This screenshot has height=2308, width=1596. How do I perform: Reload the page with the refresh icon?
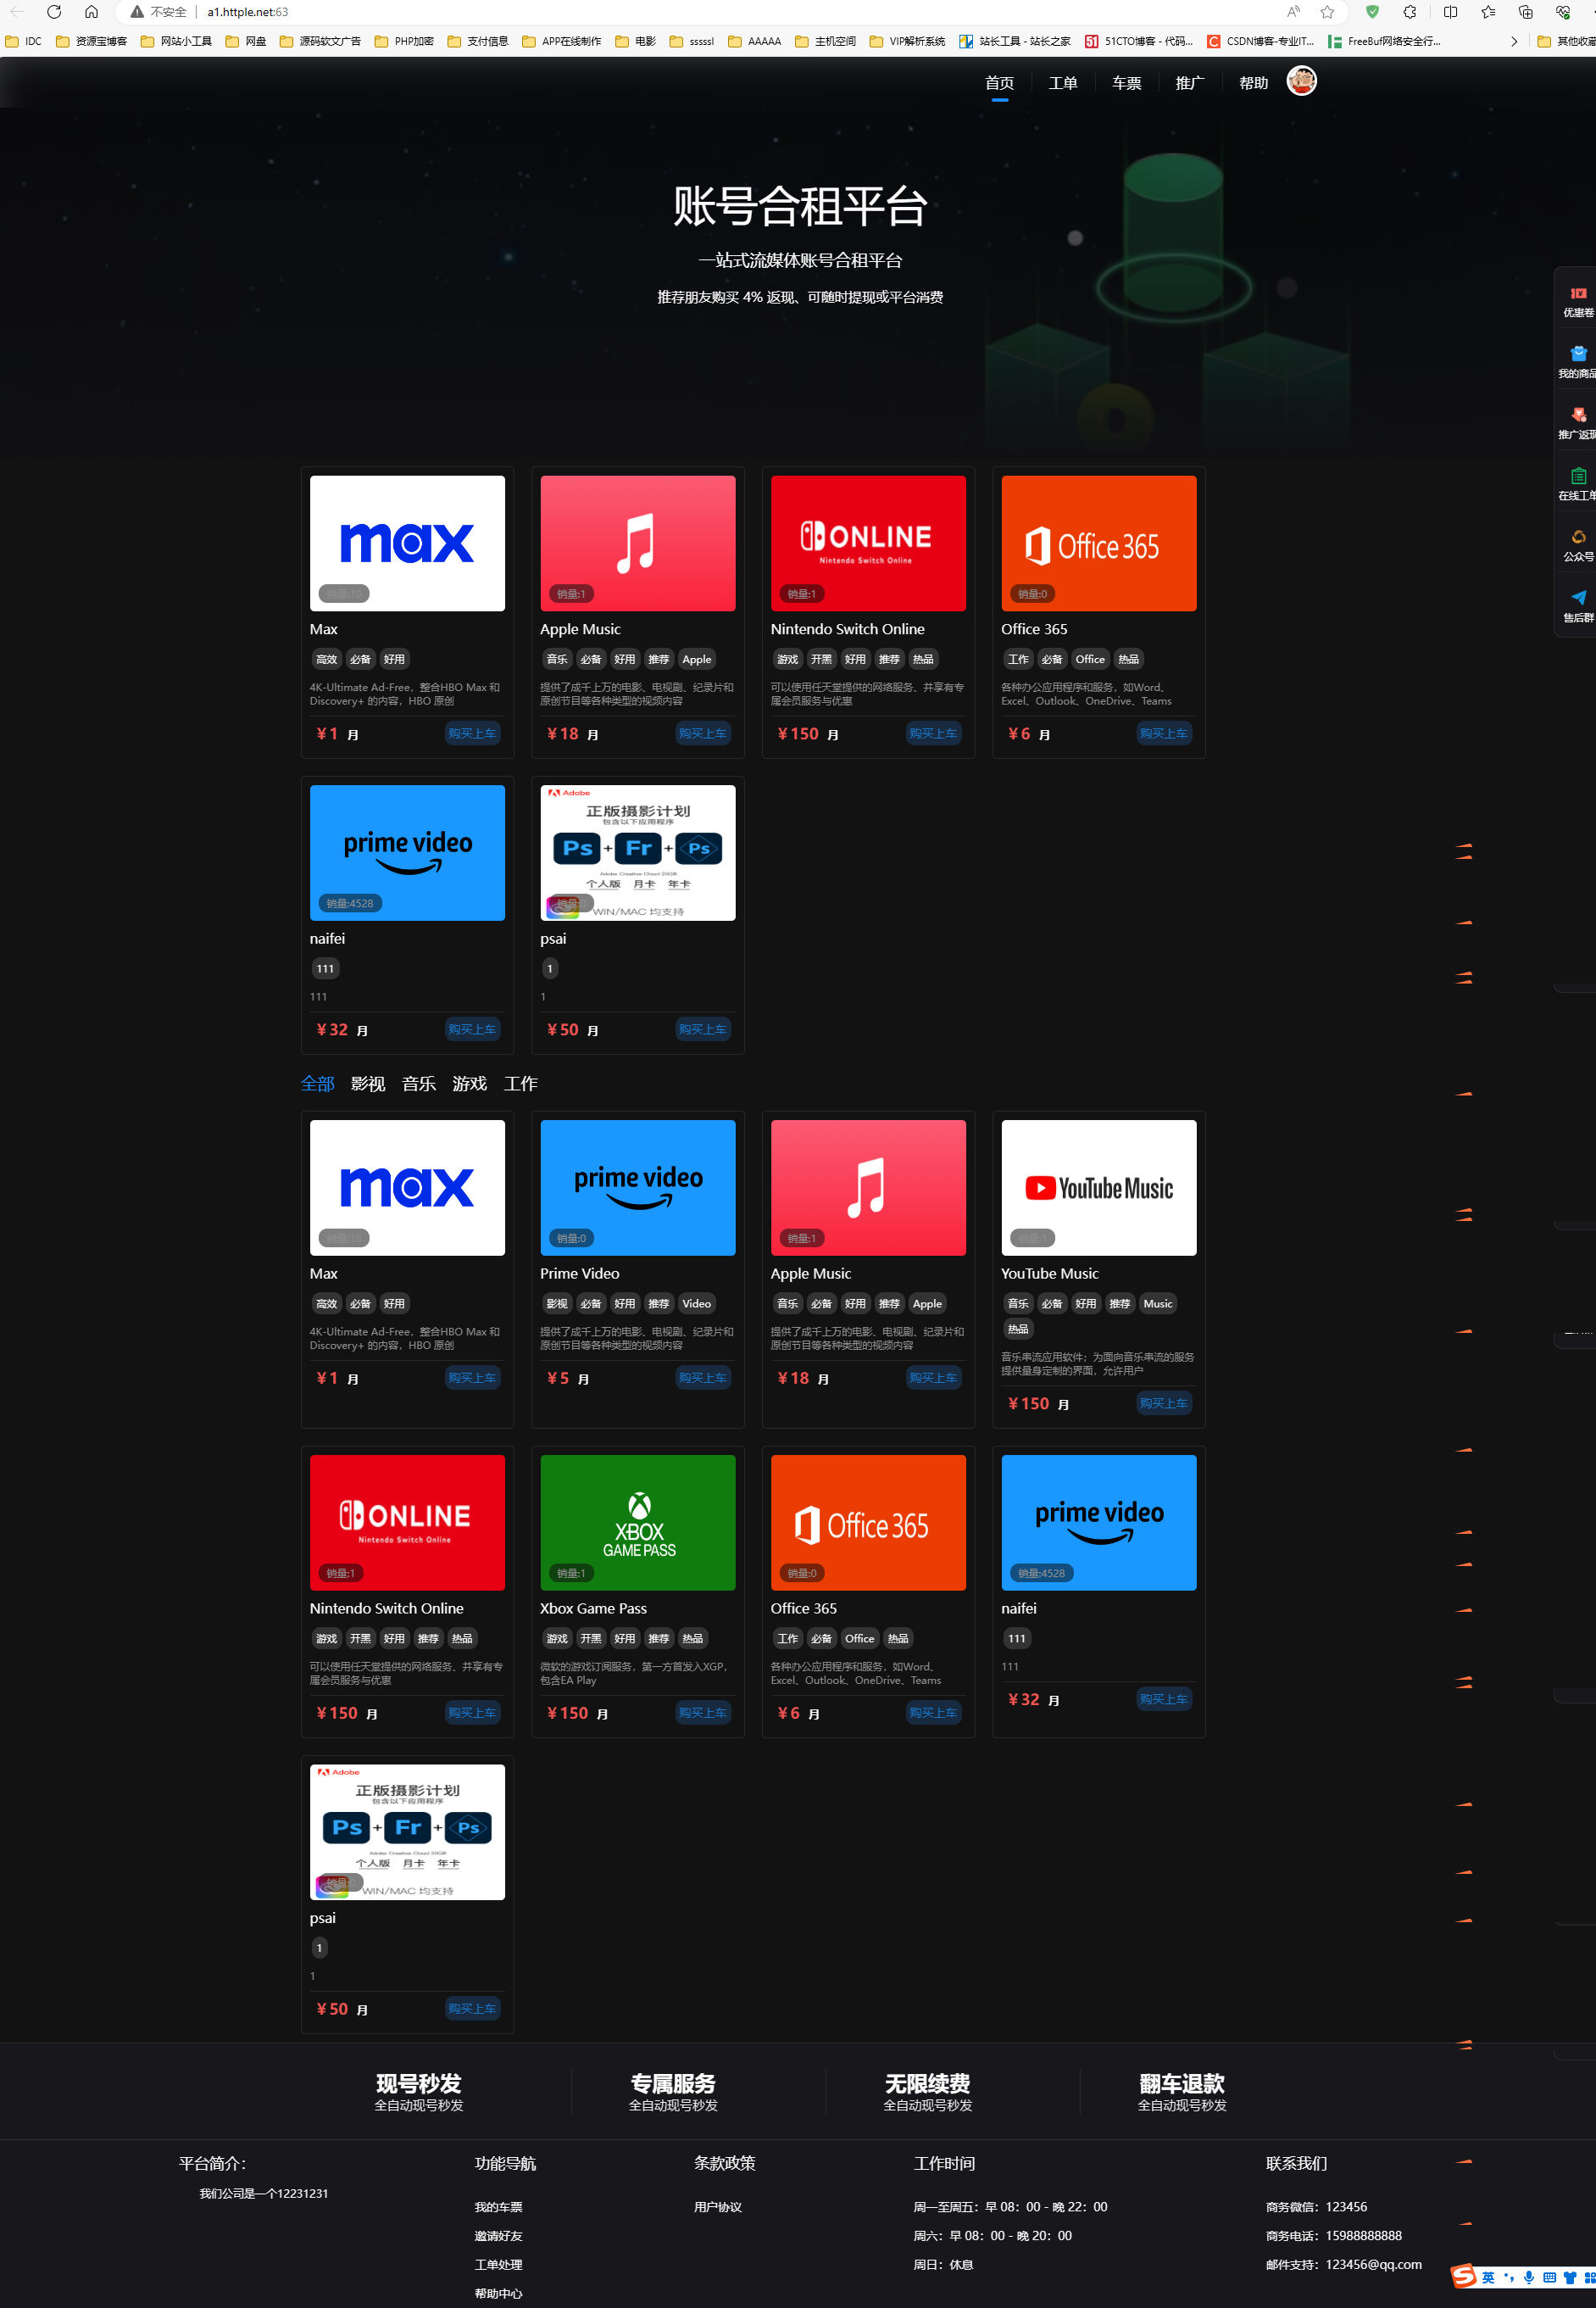[54, 12]
